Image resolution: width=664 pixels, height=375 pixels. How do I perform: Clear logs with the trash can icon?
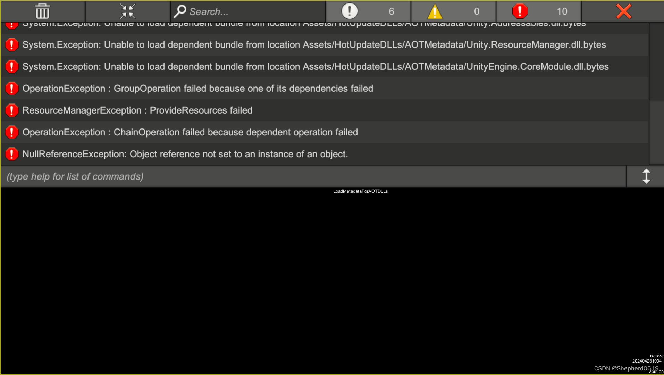point(43,11)
